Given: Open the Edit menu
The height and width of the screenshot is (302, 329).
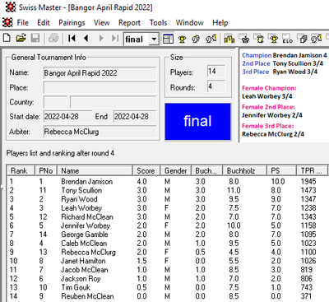Looking at the screenshot, I should pos(44,22).
